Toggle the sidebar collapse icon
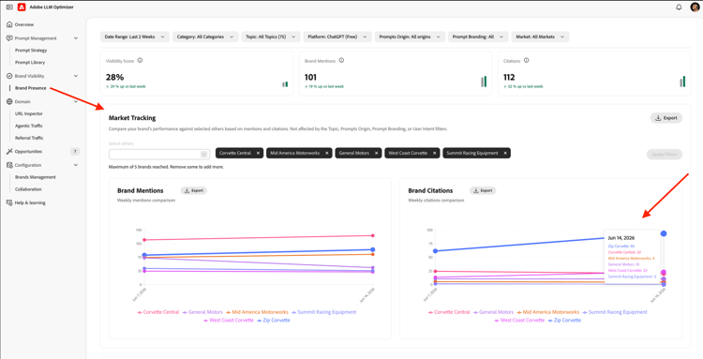Screen dimensions: 703x359 (9, 7)
